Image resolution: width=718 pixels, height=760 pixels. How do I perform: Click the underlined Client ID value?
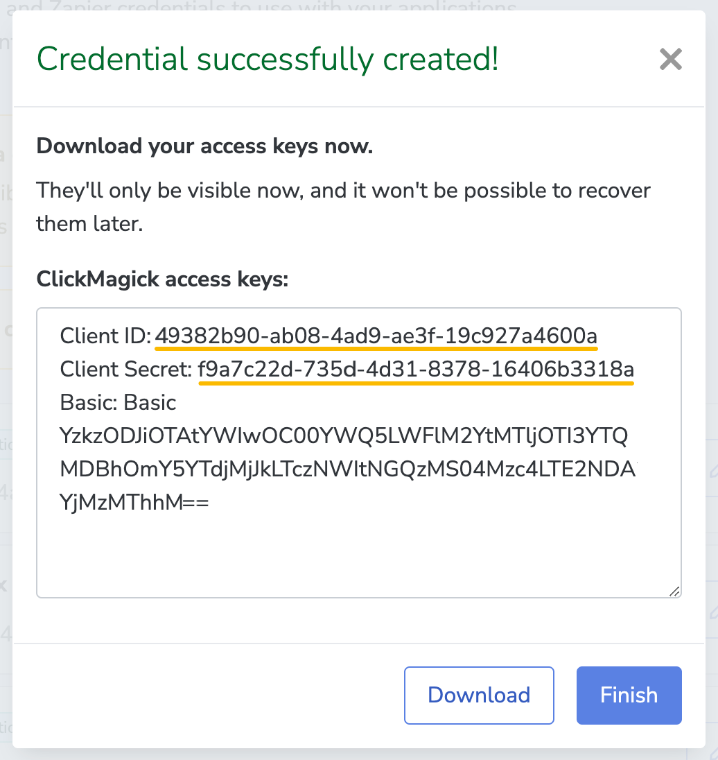376,336
